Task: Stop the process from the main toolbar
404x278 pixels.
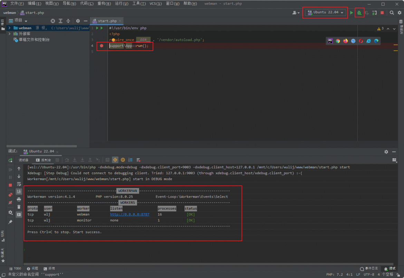Action: (x=382, y=13)
